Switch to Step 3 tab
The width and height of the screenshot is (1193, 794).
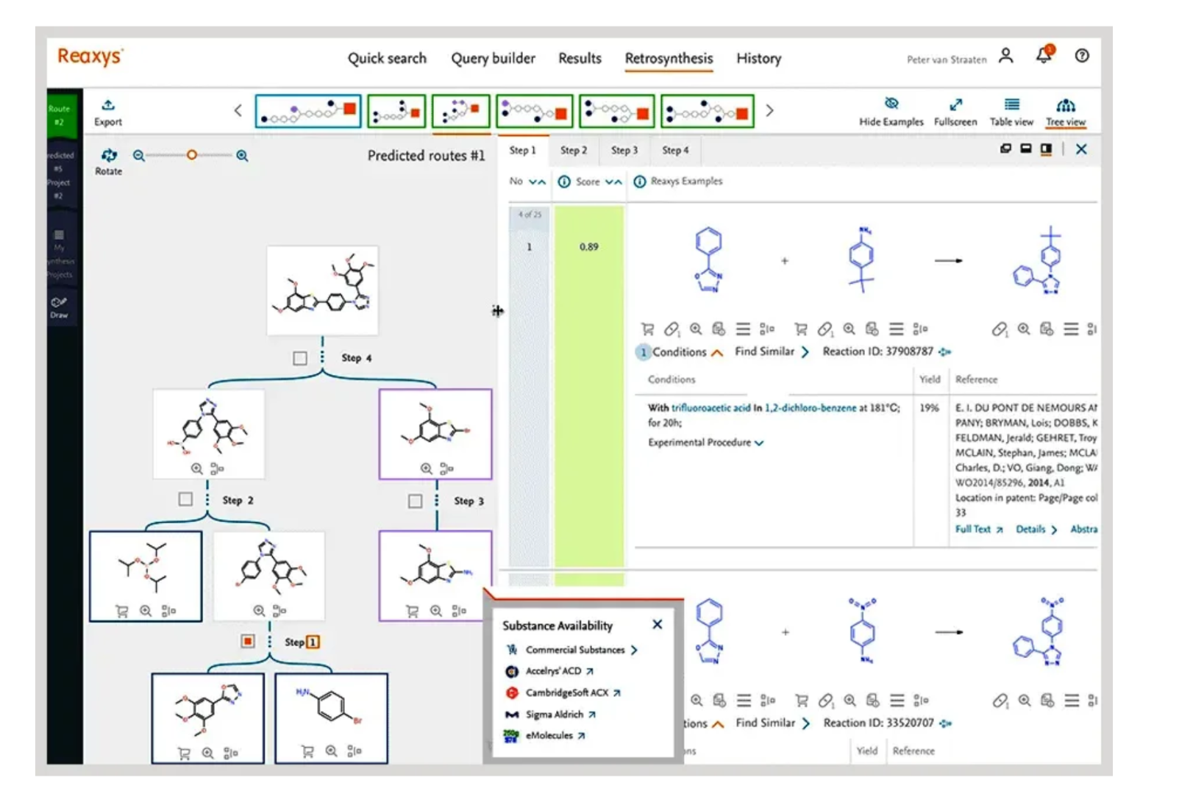(624, 150)
